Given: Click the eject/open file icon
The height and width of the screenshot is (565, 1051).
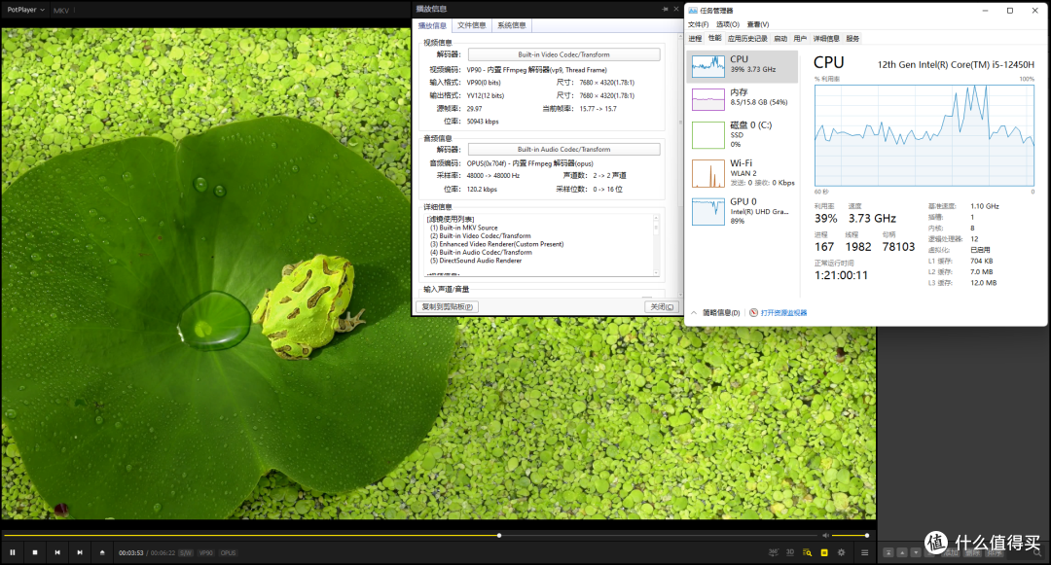Looking at the screenshot, I should pyautogui.click(x=102, y=552).
